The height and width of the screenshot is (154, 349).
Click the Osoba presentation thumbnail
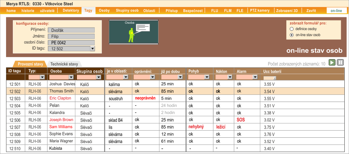(x=134, y=32)
